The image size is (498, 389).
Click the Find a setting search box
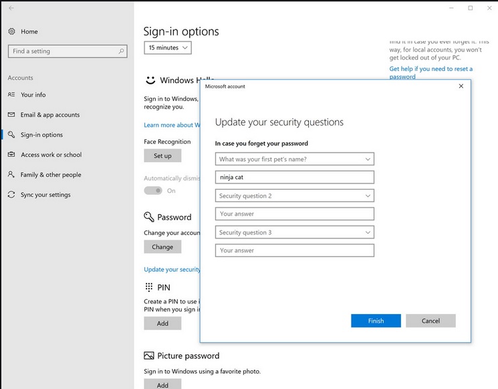[x=68, y=51]
